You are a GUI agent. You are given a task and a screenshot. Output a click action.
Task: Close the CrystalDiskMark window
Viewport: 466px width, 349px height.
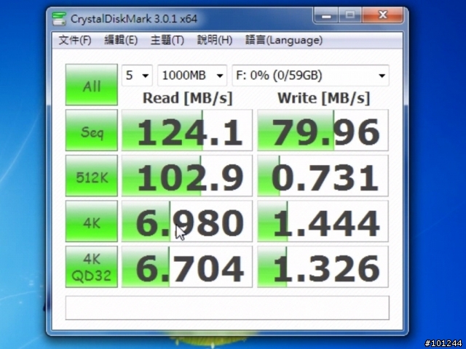coord(383,15)
